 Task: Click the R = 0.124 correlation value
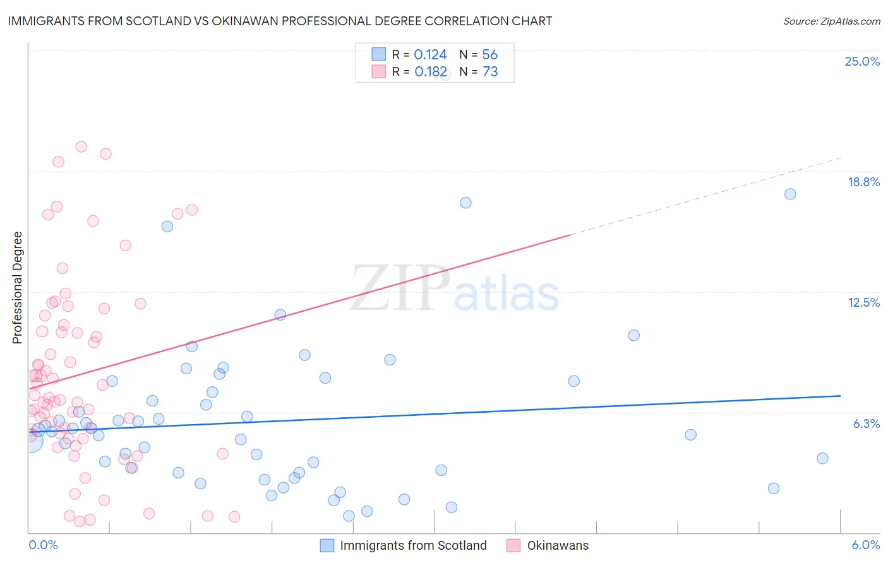click(419, 54)
